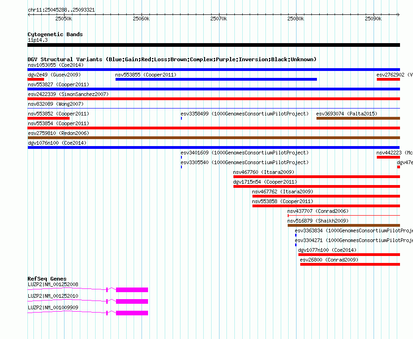
Task: Open the esv3305540 variant label
Action: (x=245, y=162)
